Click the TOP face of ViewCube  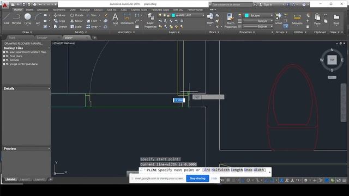[332, 60]
